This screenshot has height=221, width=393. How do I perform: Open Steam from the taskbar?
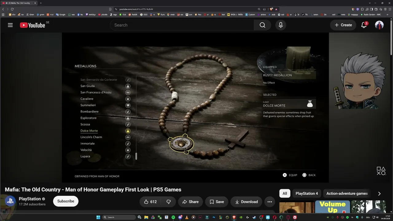254,217
